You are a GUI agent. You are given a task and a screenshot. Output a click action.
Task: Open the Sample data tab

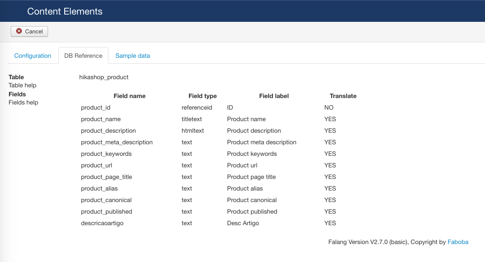[x=132, y=56]
